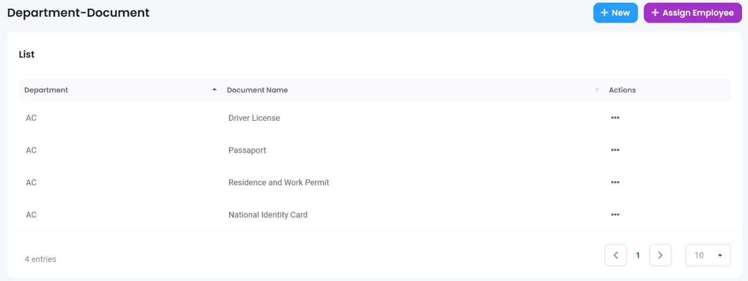Image resolution: width=748 pixels, height=281 pixels.
Task: Select the Passaport document name
Action: click(247, 150)
